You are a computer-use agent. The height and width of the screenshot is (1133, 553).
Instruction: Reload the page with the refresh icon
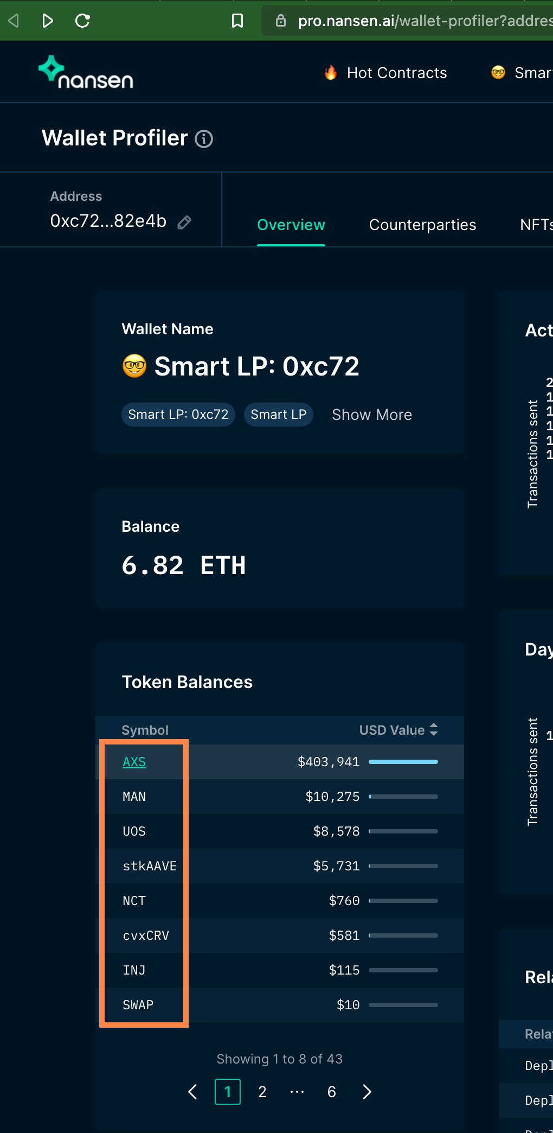[82, 21]
